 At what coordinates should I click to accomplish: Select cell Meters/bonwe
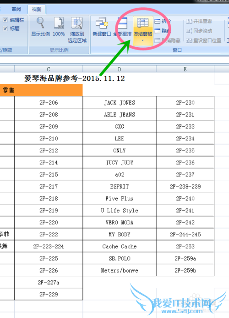pos(120,270)
